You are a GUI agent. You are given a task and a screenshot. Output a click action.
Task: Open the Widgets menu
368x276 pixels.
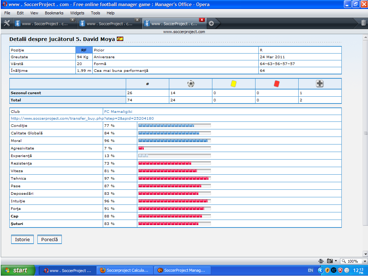click(77, 13)
